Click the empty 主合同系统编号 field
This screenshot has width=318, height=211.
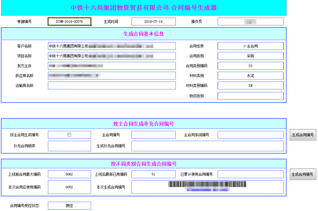pos(250,135)
